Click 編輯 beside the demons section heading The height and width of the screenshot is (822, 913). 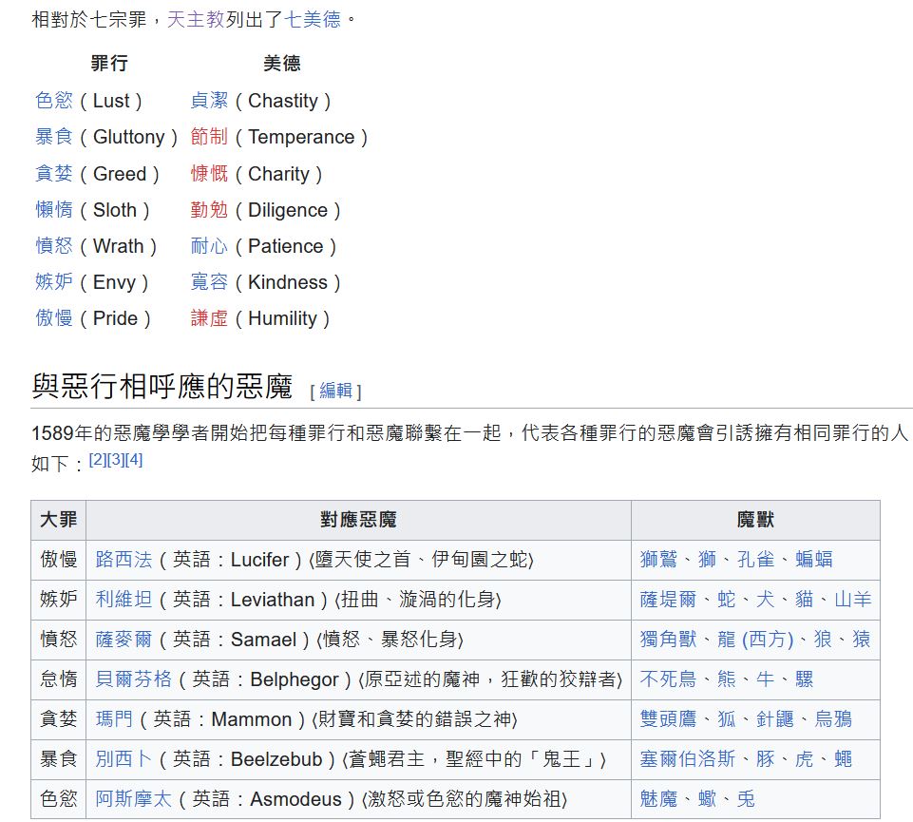coord(335,391)
